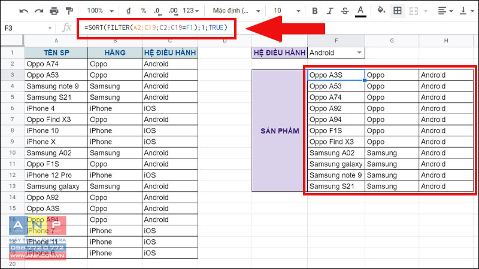Select cell iPhone 10
Viewport: 479px width, 269px height.
56,130
